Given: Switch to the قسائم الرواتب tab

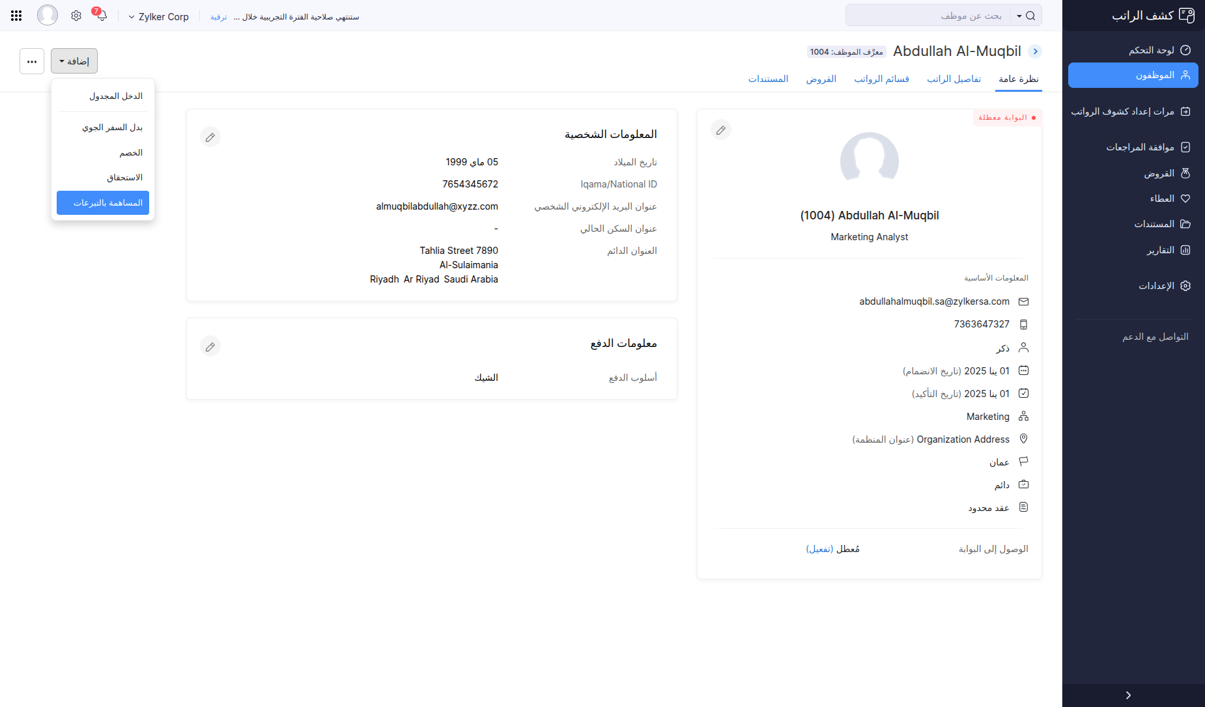Looking at the screenshot, I should [881, 79].
